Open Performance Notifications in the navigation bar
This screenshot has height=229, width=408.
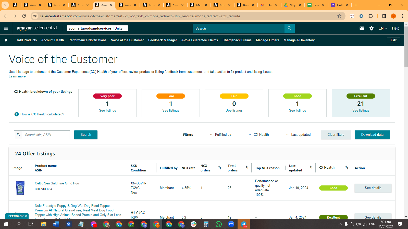tap(87, 40)
